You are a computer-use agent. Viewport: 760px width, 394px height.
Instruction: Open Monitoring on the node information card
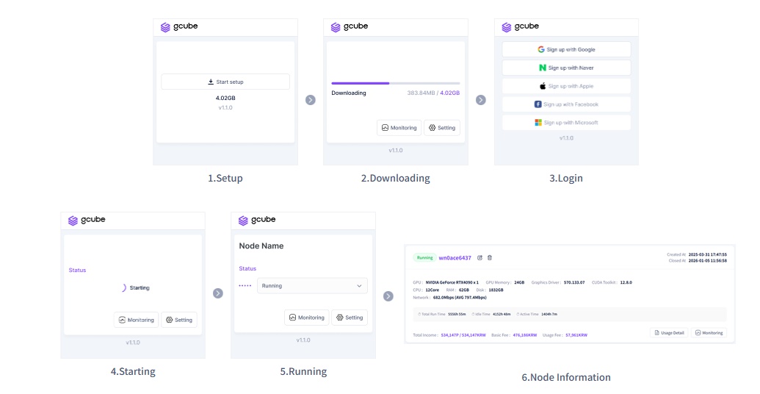pyautogui.click(x=709, y=333)
